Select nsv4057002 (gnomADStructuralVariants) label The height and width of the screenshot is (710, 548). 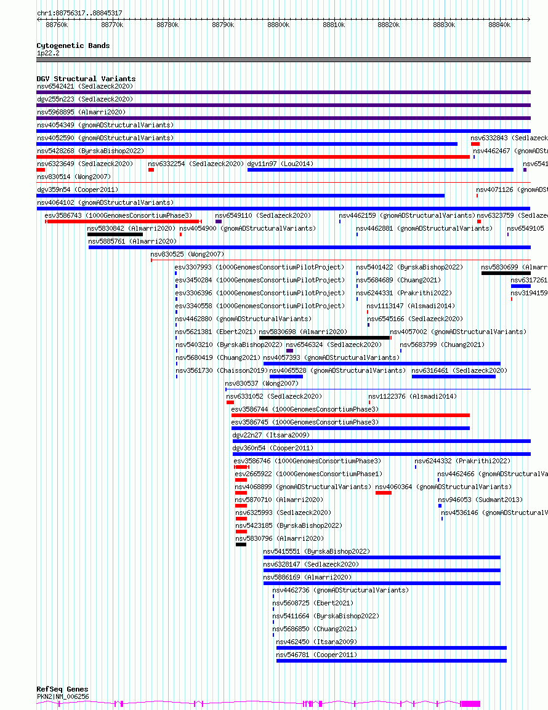click(x=458, y=332)
